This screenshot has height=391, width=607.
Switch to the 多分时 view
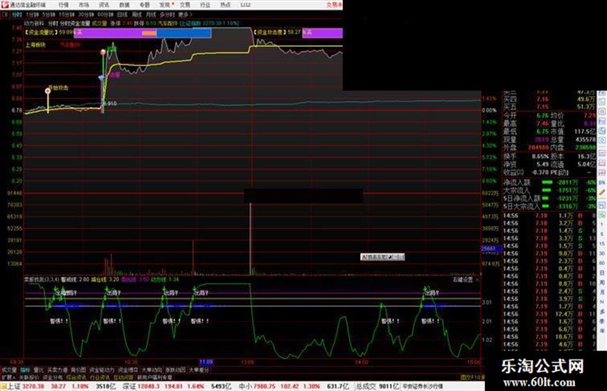click(167, 15)
